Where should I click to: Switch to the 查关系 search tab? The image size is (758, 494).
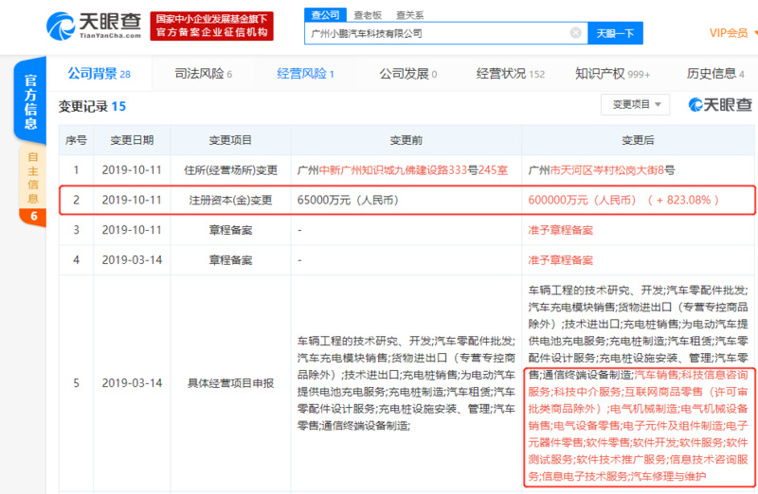point(409,14)
